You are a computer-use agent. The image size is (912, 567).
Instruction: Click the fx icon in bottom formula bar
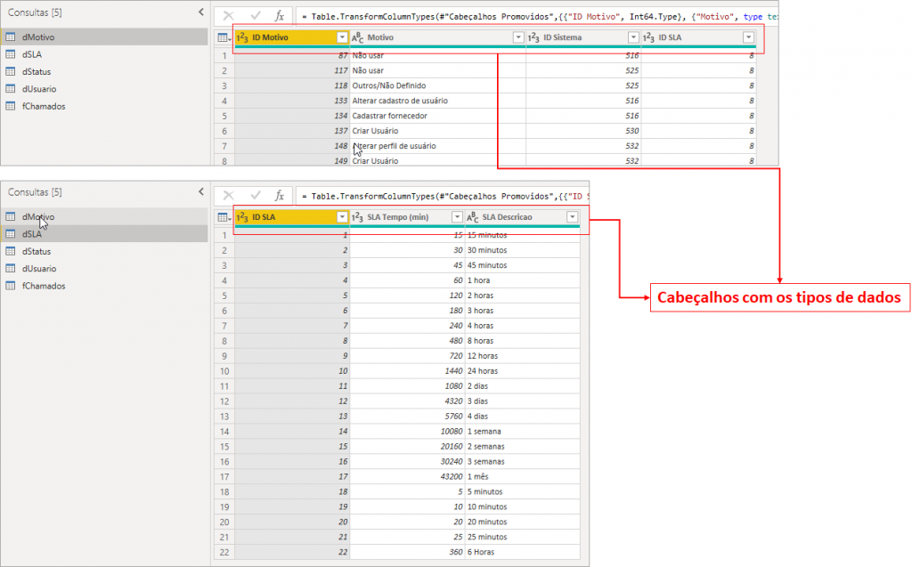click(280, 196)
